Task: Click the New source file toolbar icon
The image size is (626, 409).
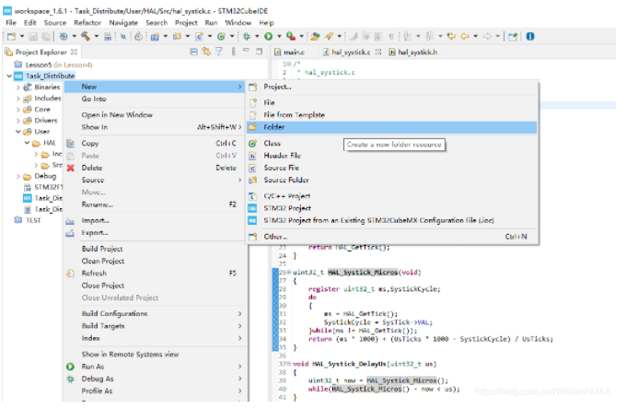Action: click(x=199, y=36)
